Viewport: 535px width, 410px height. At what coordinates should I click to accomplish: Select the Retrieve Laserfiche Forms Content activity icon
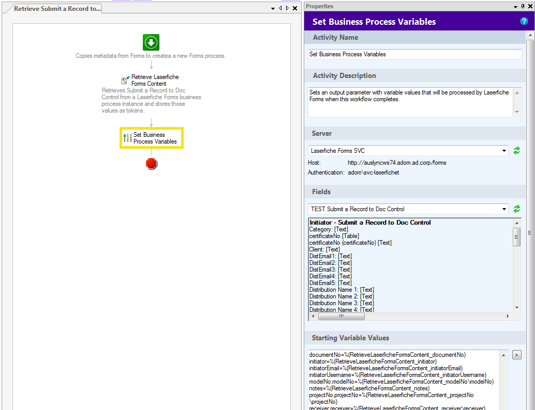126,80
